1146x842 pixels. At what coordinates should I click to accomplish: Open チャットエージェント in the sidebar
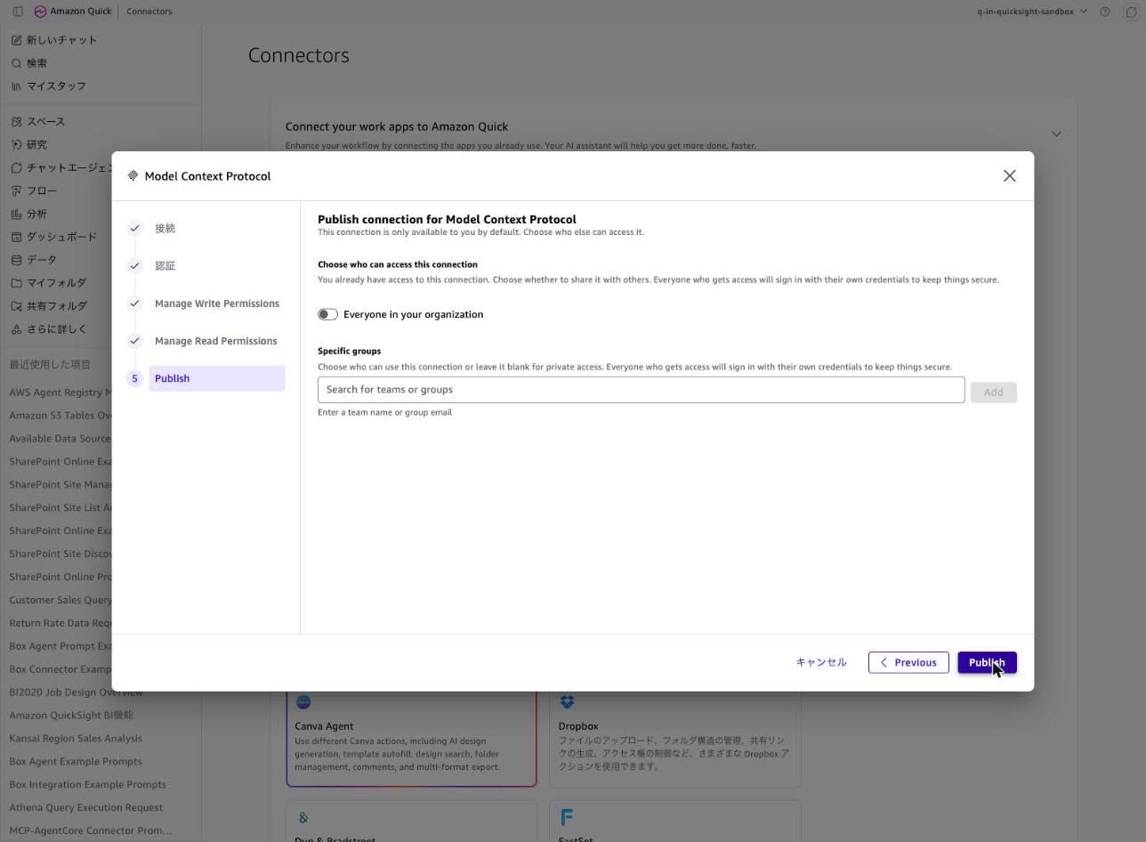point(61,168)
